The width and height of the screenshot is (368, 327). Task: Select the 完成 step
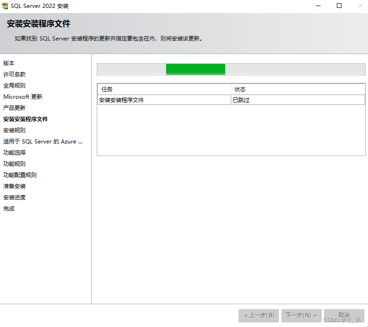pyautogui.click(x=9, y=209)
